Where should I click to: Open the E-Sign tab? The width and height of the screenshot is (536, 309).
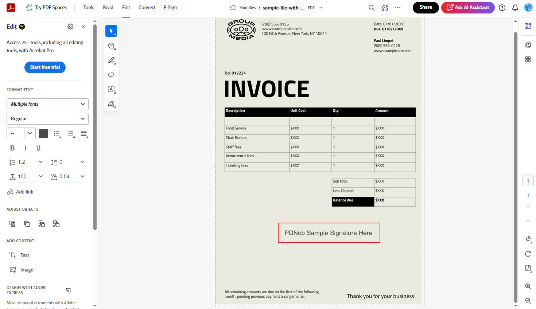(x=170, y=7)
